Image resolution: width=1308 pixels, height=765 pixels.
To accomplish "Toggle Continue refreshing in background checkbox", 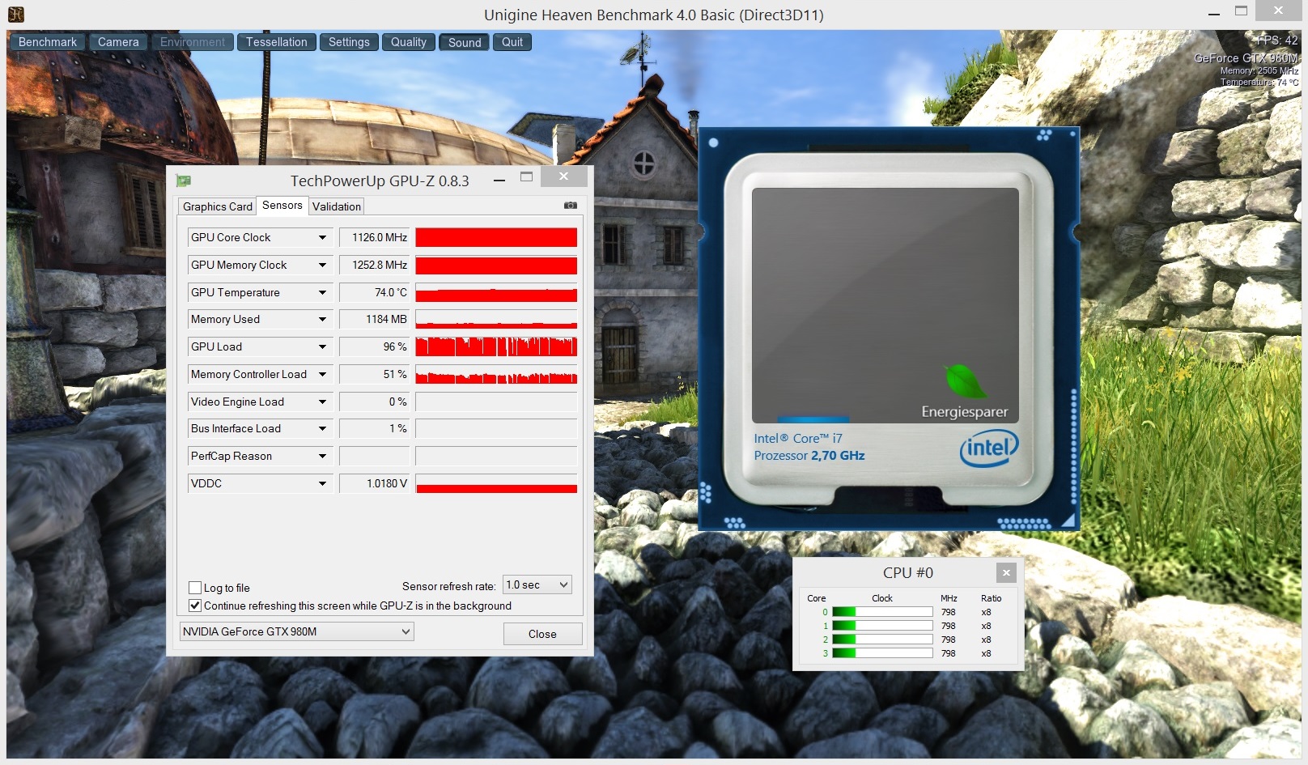I will [195, 606].
